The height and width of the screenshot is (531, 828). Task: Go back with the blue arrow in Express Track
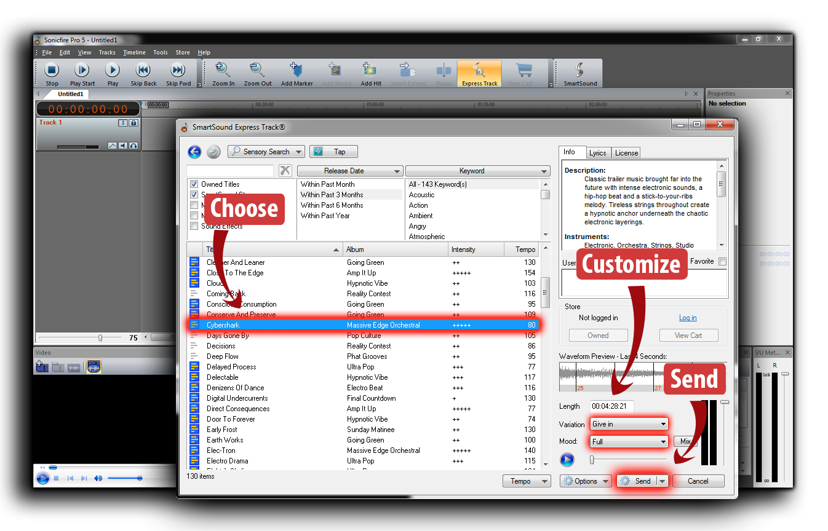194,152
